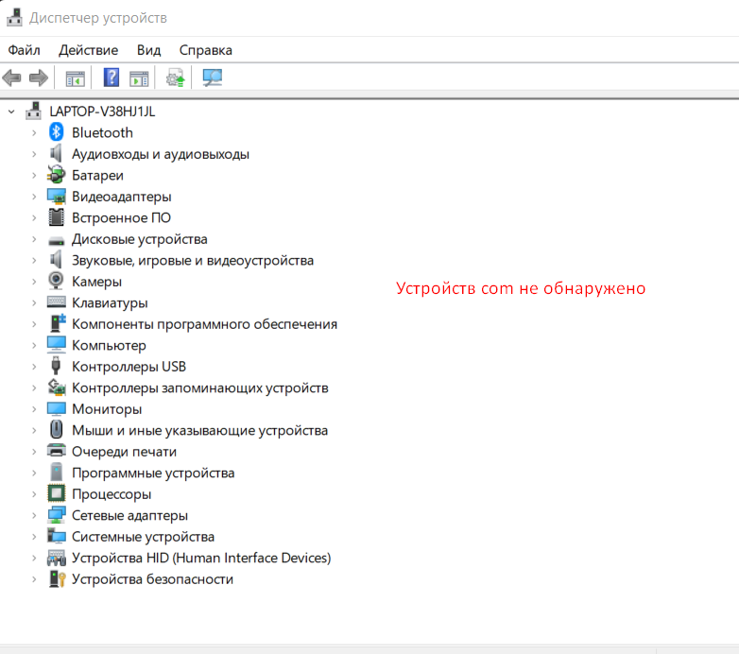Expand the Контроллеры USB chevron
Viewport: 739px width, 654px height.
[x=34, y=367]
